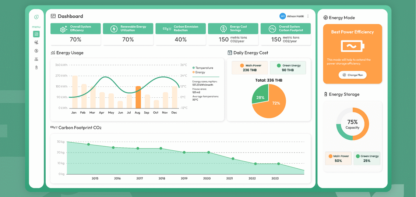This screenshot has width=416, height=197.
Task: Toggle the Temperature legend item
Action: pos(203,68)
